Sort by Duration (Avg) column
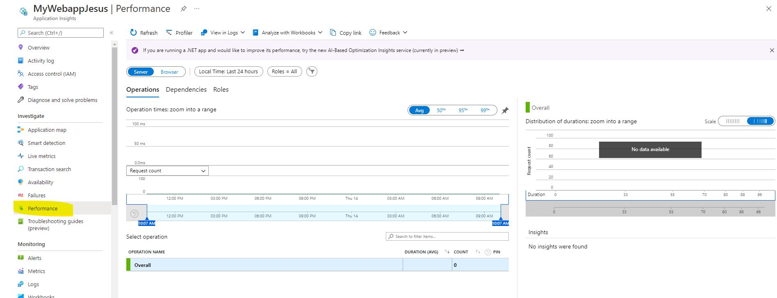 427,252
